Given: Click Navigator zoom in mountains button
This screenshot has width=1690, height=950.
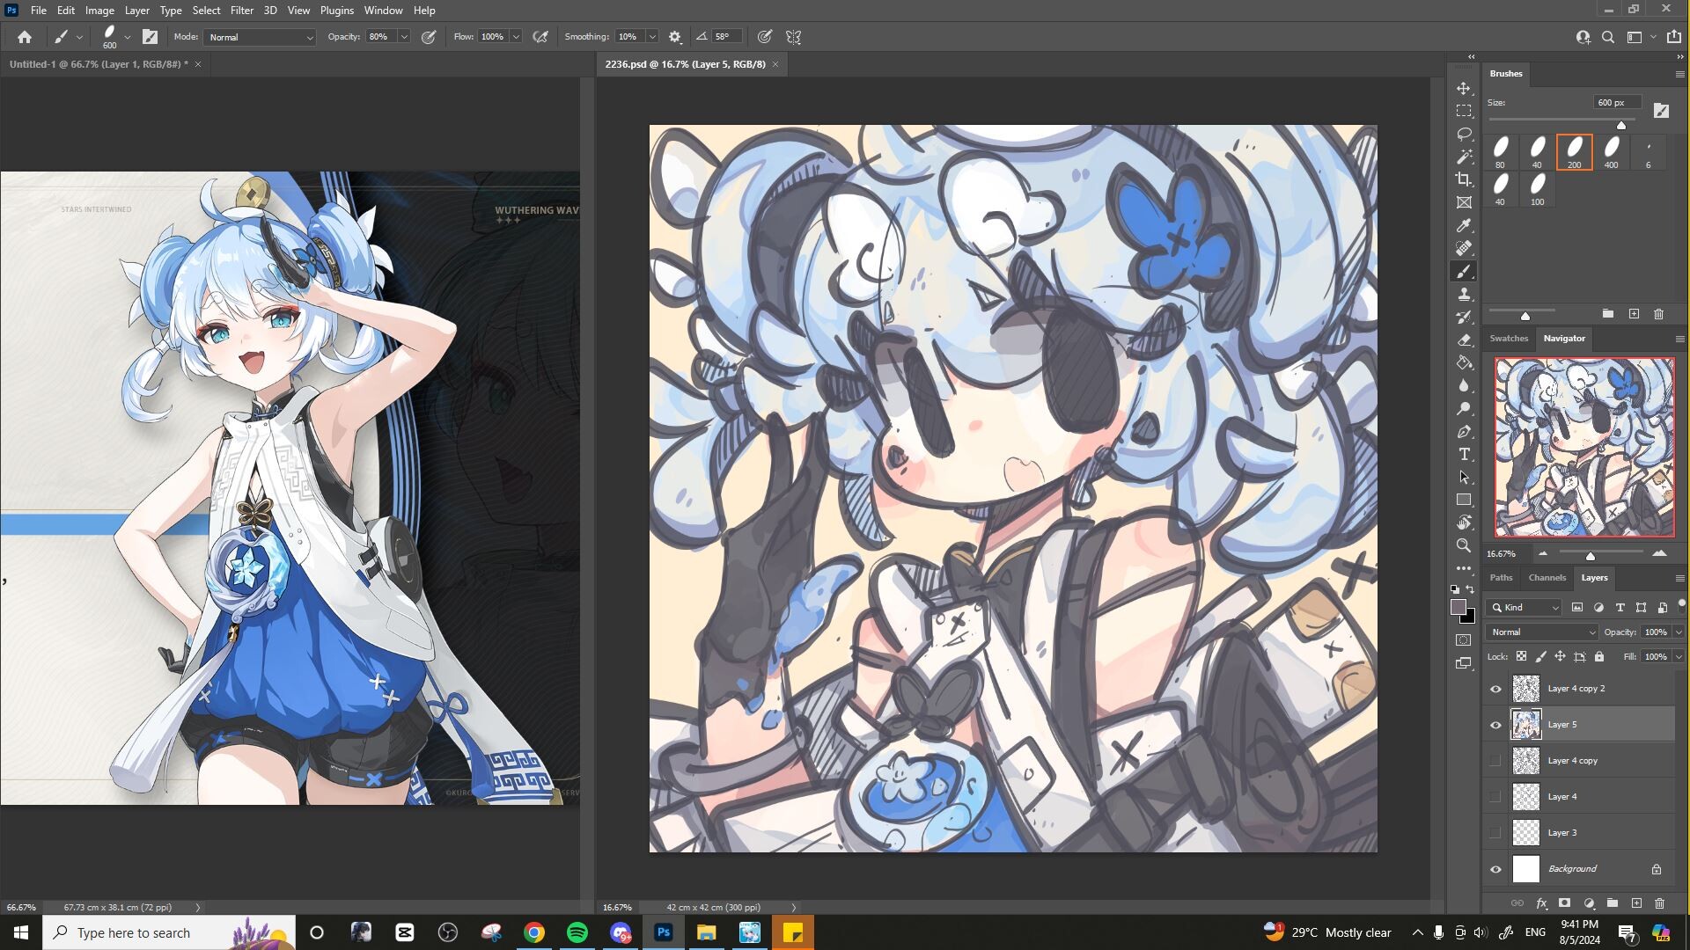Looking at the screenshot, I should [1659, 553].
